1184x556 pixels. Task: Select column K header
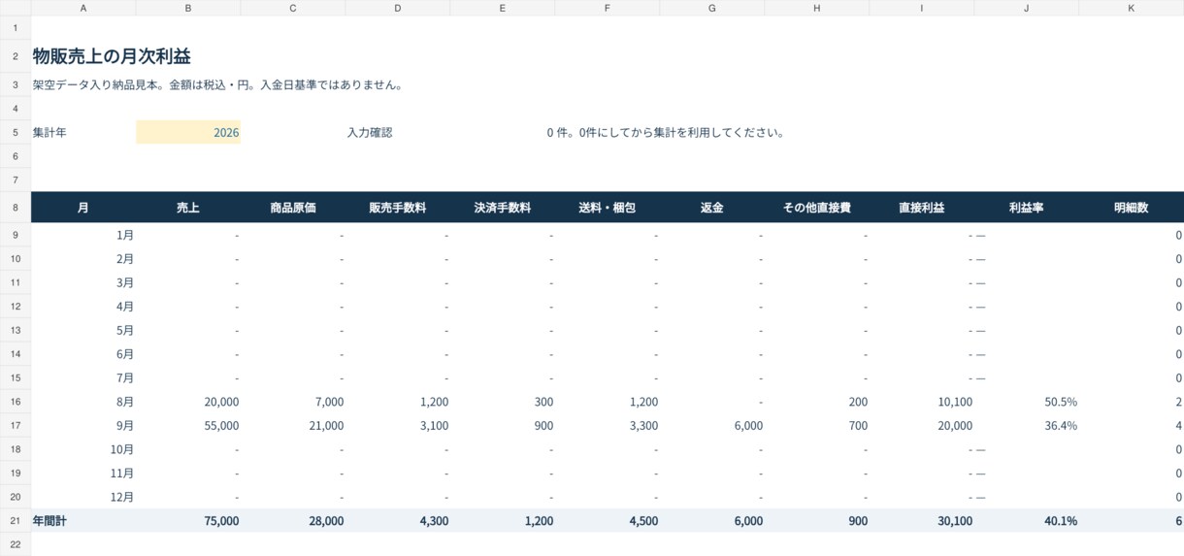click(1132, 8)
